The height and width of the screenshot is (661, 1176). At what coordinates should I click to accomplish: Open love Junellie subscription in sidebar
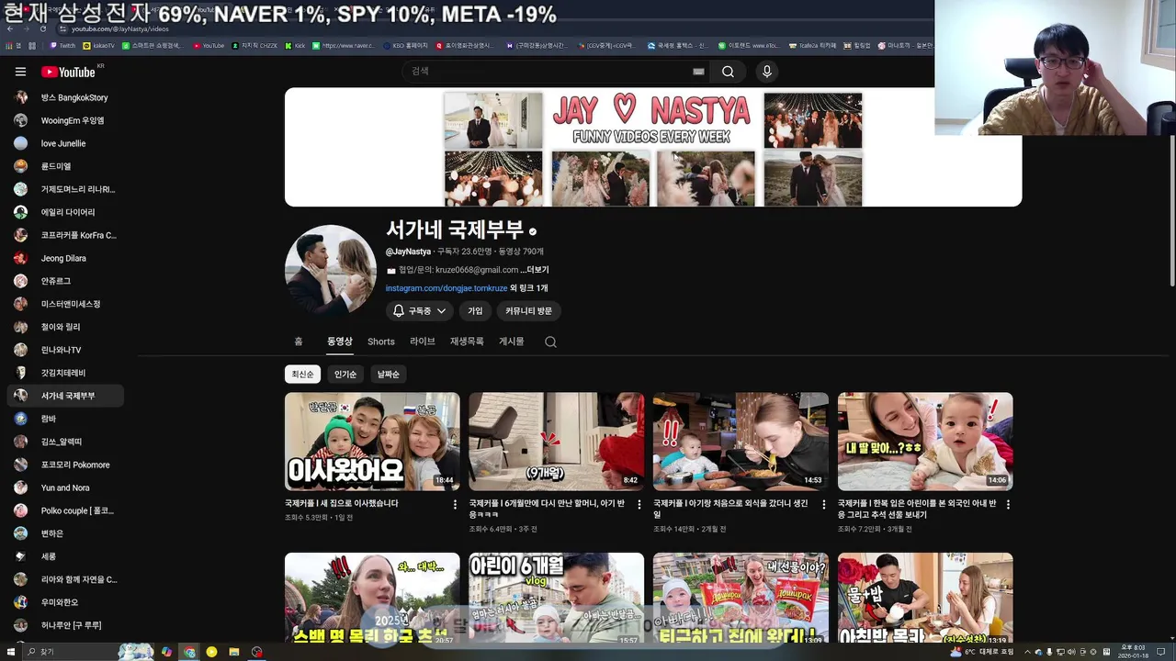[64, 143]
